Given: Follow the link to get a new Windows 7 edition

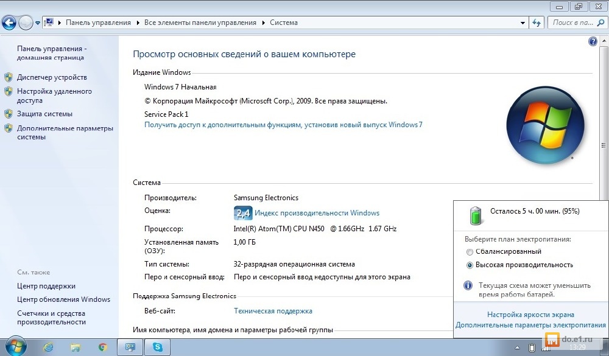Looking at the screenshot, I should click(x=283, y=125).
